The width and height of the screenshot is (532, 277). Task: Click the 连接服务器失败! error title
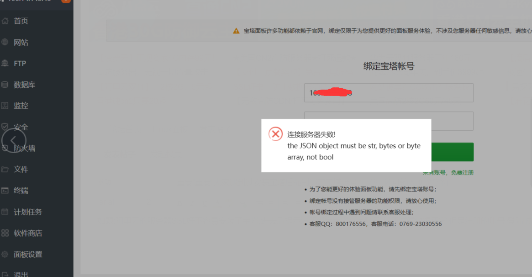pos(311,134)
